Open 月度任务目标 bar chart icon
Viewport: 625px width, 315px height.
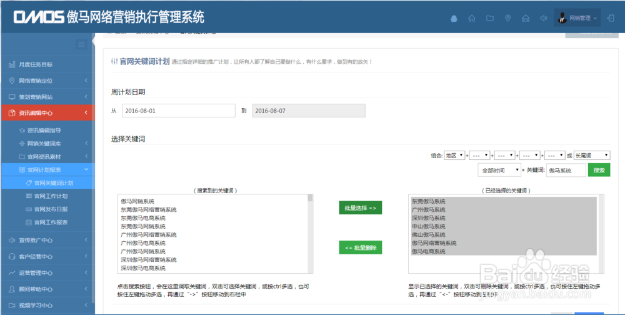point(12,64)
